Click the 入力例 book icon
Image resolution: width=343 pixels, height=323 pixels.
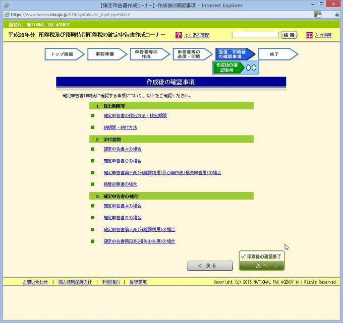309,35
